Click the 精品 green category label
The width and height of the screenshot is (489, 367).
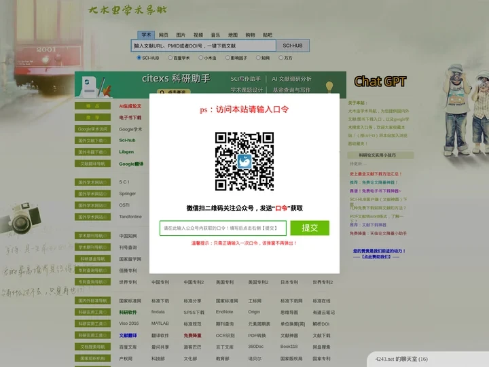[x=92, y=106]
